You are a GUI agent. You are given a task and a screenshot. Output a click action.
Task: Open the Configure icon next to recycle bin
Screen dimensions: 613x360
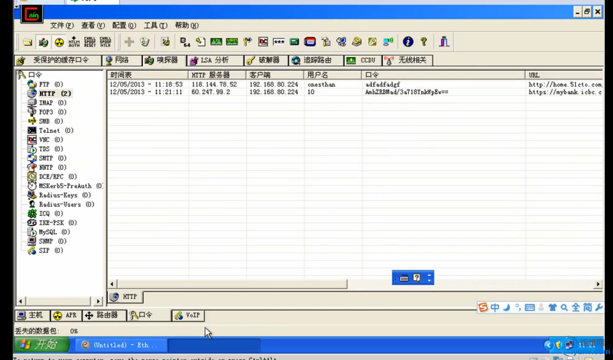click(x=165, y=41)
